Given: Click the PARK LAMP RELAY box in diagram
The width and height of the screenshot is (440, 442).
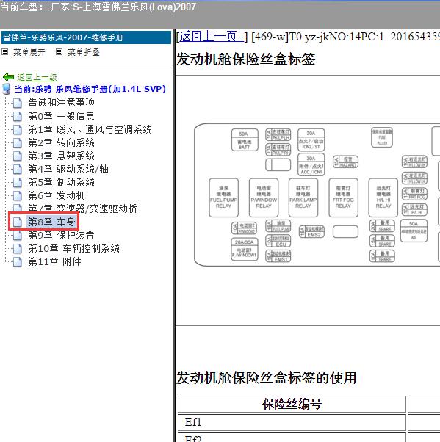Looking at the screenshot, I should [x=303, y=198].
